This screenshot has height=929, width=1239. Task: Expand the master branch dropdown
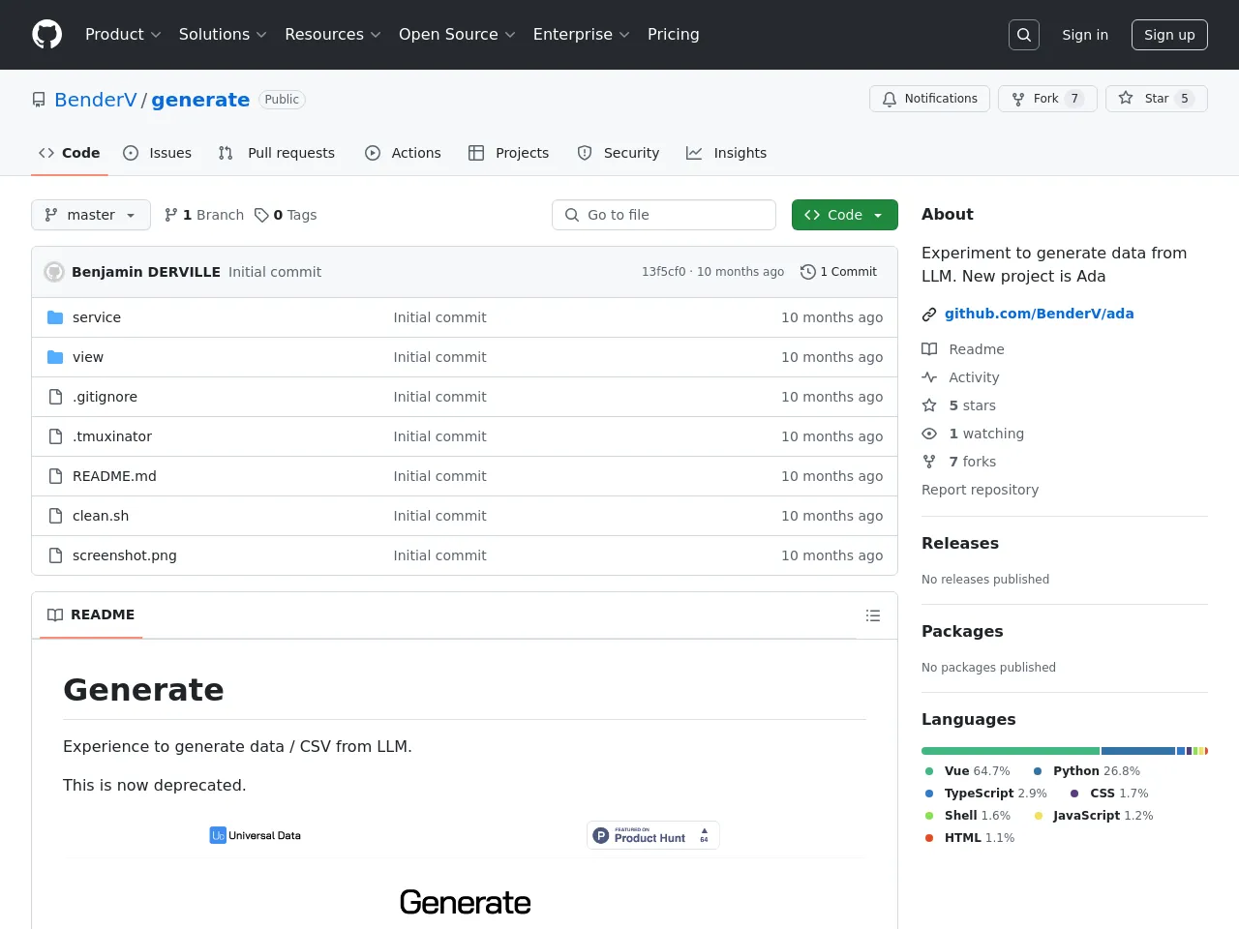pos(91,215)
